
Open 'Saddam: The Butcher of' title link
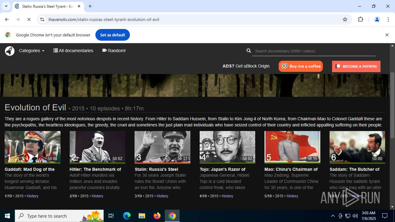[x=355, y=169]
